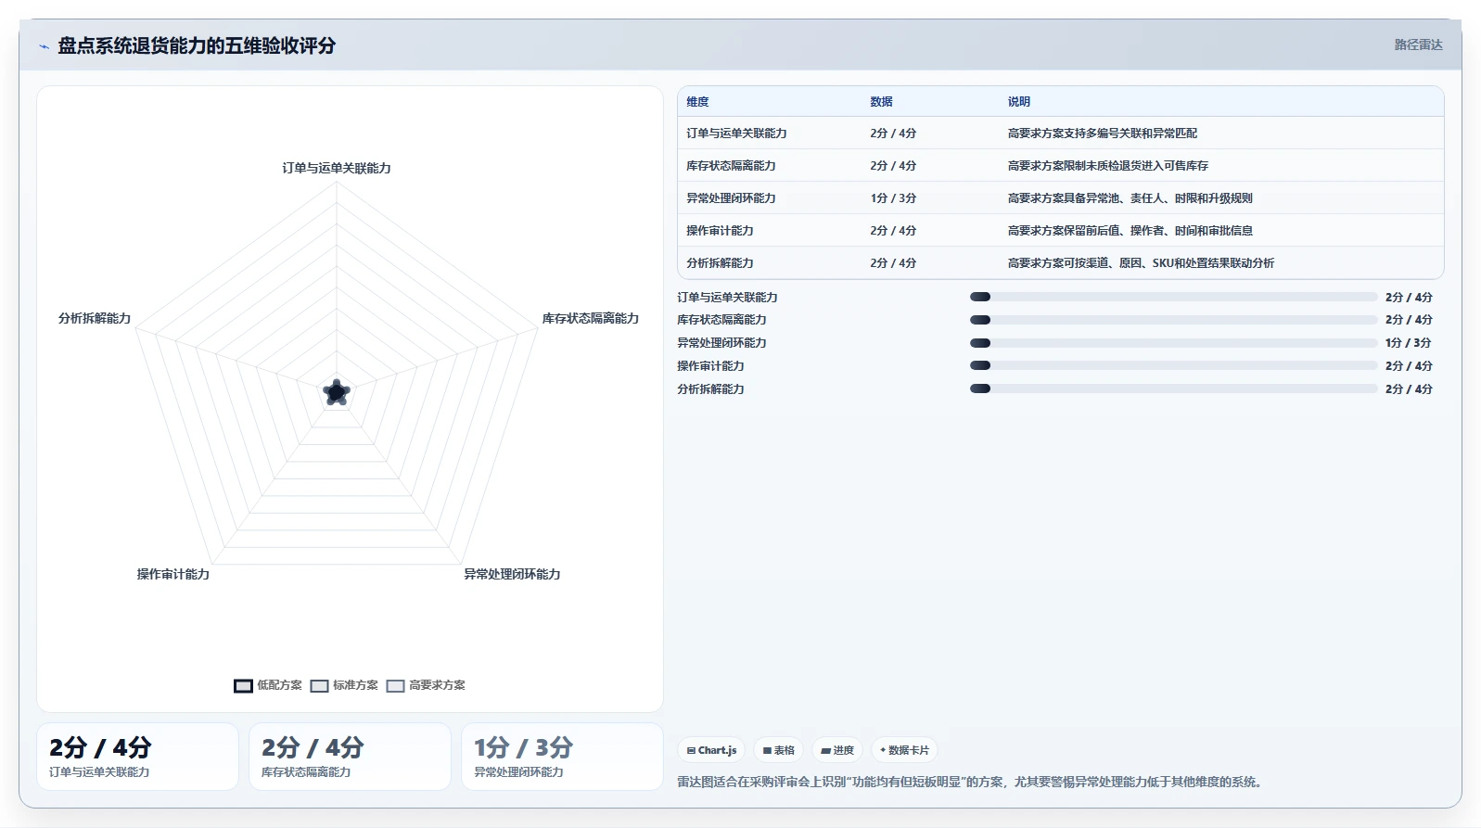
Task: Click the 2分 / 4分 库存状态隔离能力 card
Action: [x=350, y=757]
